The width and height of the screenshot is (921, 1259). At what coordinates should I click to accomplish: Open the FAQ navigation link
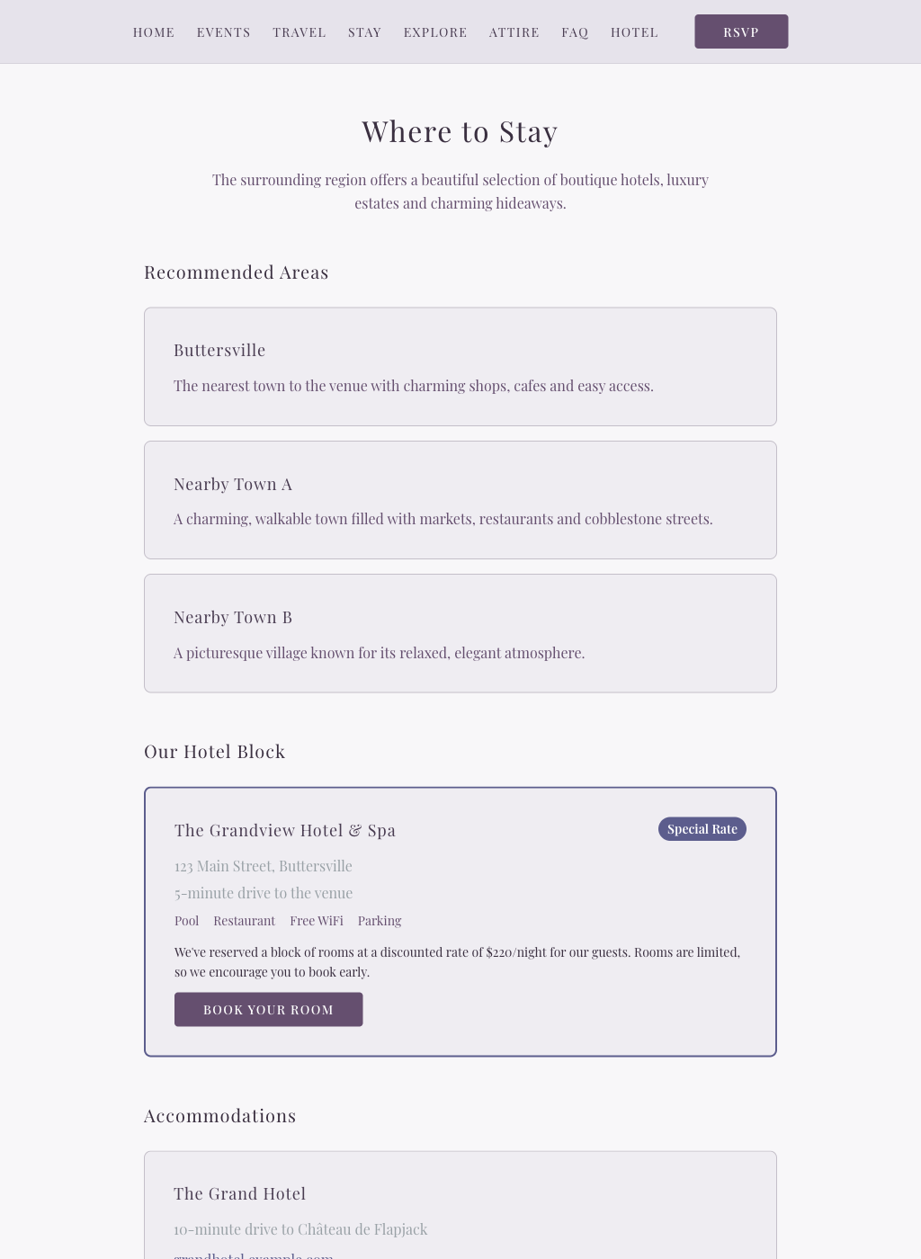[x=575, y=32]
